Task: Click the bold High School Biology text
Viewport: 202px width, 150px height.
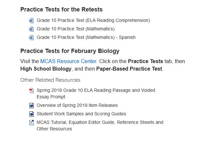Action: 46,69
